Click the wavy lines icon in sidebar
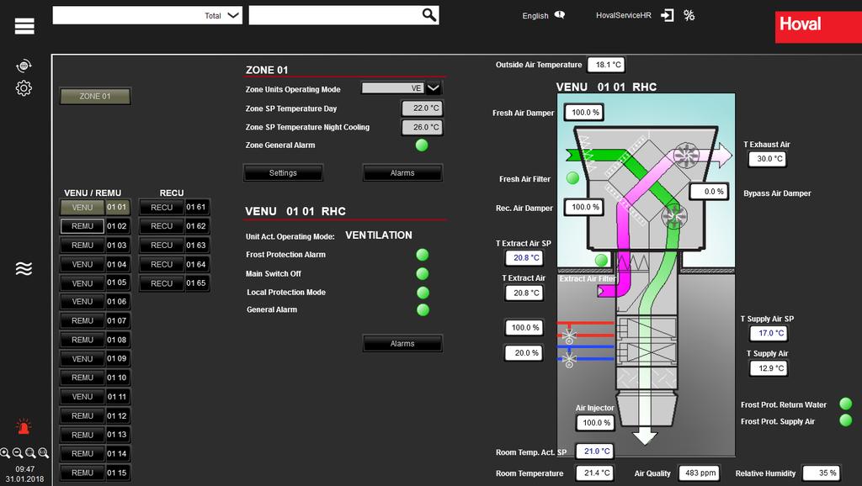862x486 pixels. (x=24, y=268)
